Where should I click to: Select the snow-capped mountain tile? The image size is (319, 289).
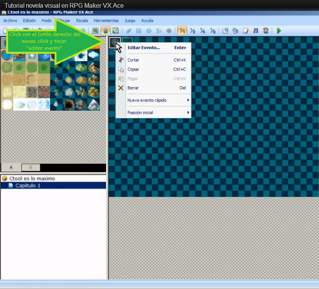[x=94, y=104]
